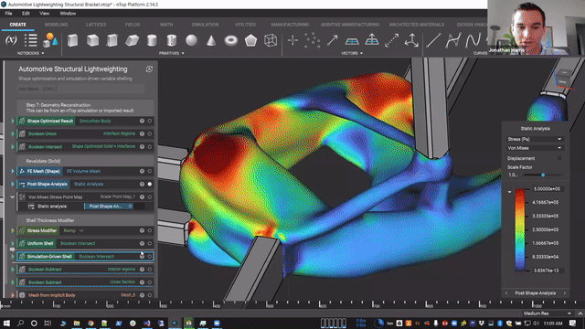Toggle visibility circle for Shape Optimized Result
This screenshot has width=585, height=329.
[x=150, y=121]
